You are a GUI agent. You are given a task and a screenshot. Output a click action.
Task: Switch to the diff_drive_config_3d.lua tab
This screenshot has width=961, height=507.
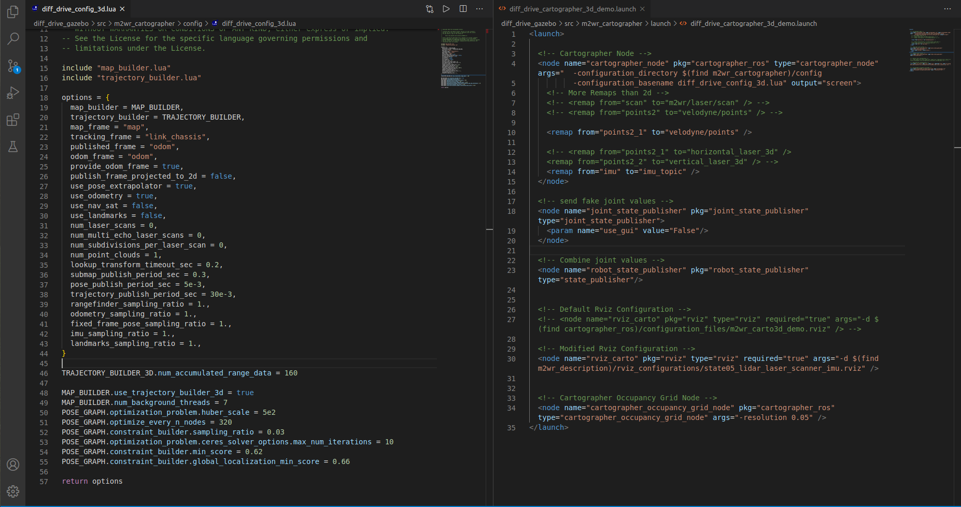(78, 8)
